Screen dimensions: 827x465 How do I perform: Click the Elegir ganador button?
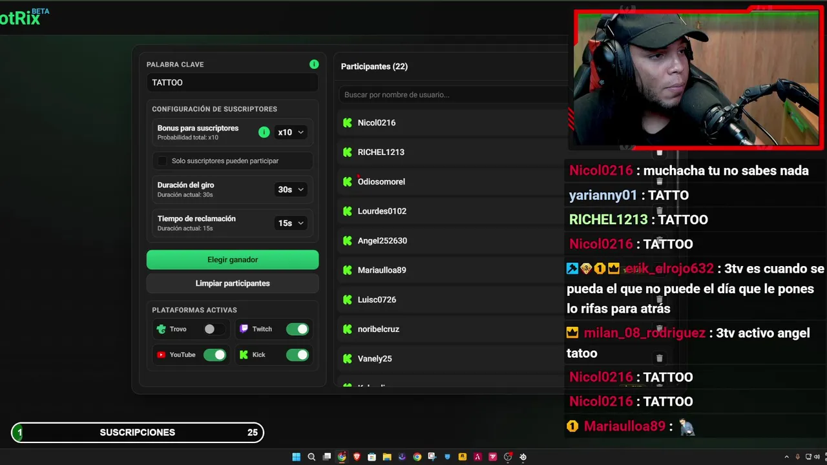(x=233, y=260)
